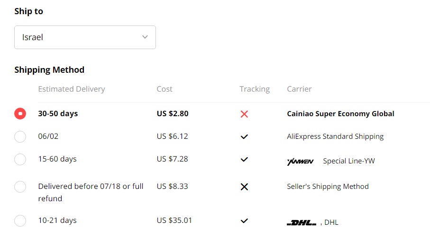Click the DHL carrier logo

[x=302, y=222]
